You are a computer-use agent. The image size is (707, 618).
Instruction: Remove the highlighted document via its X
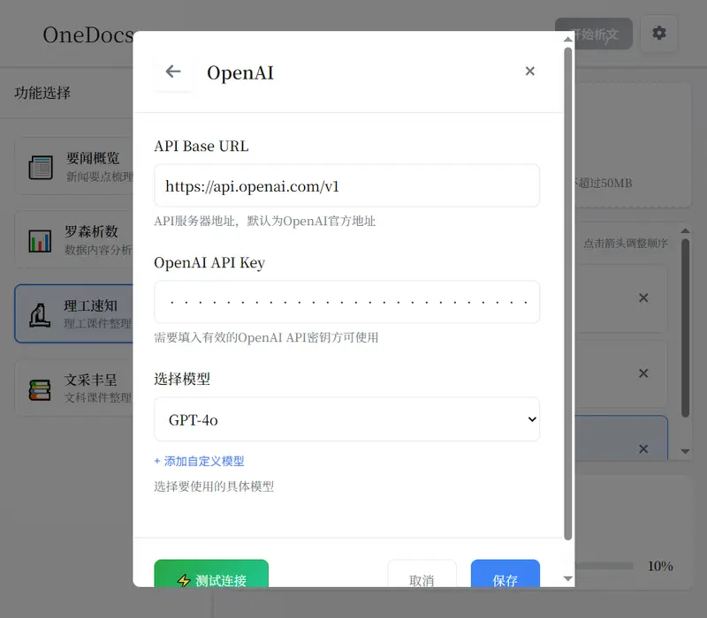[x=643, y=449]
